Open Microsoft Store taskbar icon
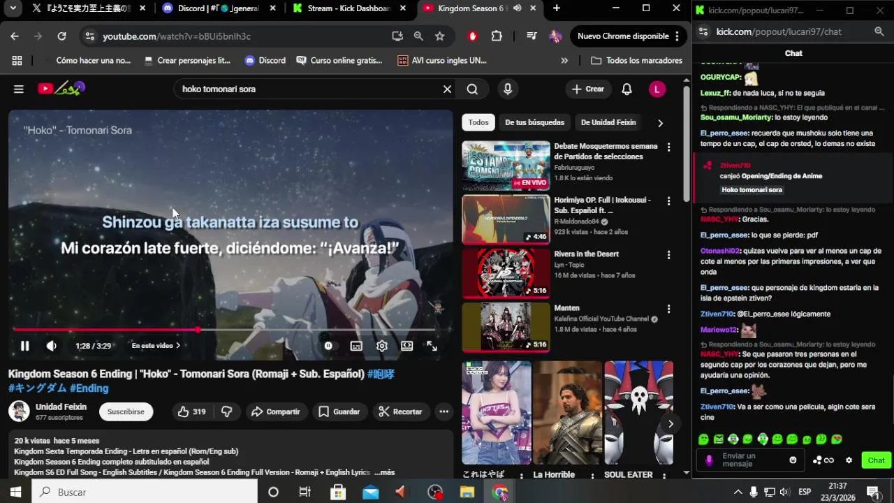 coord(338,492)
